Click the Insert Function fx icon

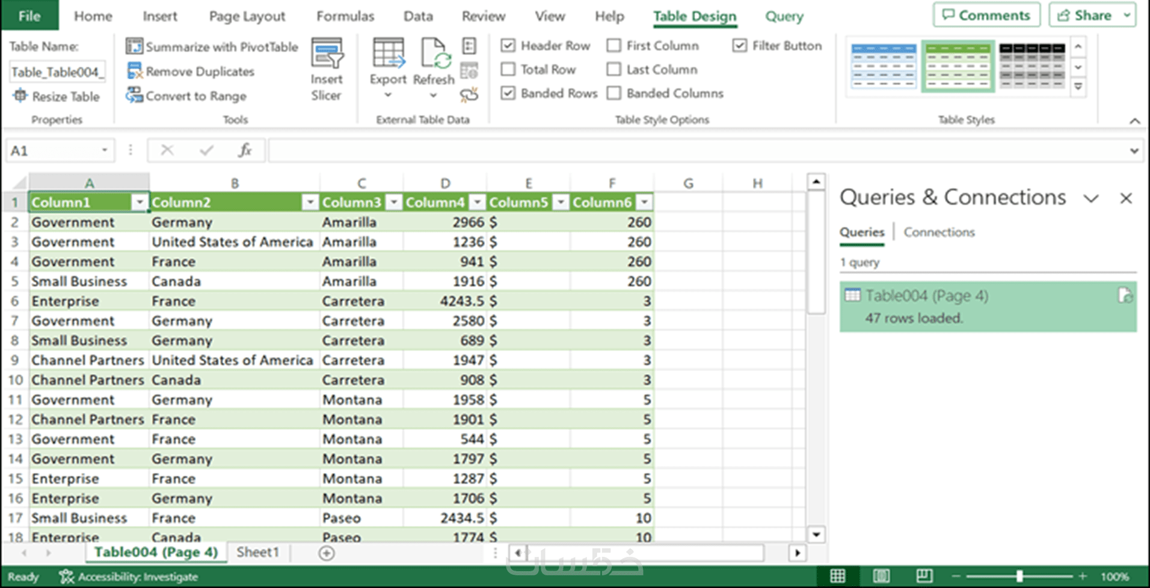click(245, 150)
